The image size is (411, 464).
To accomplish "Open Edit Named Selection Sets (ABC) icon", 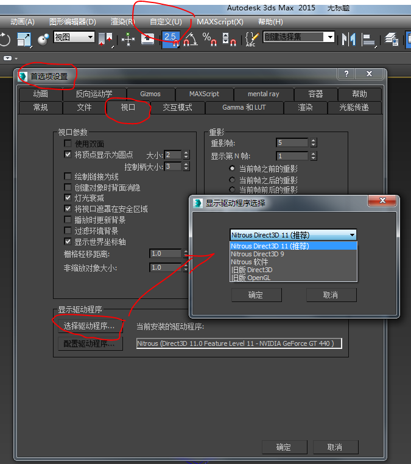I will (x=251, y=39).
